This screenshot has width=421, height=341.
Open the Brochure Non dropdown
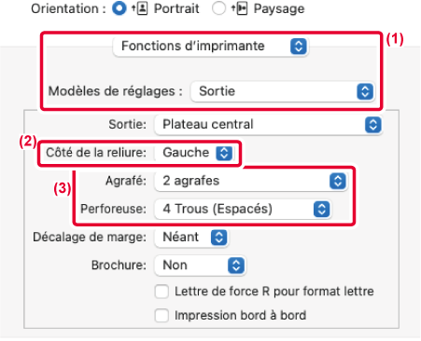200,266
